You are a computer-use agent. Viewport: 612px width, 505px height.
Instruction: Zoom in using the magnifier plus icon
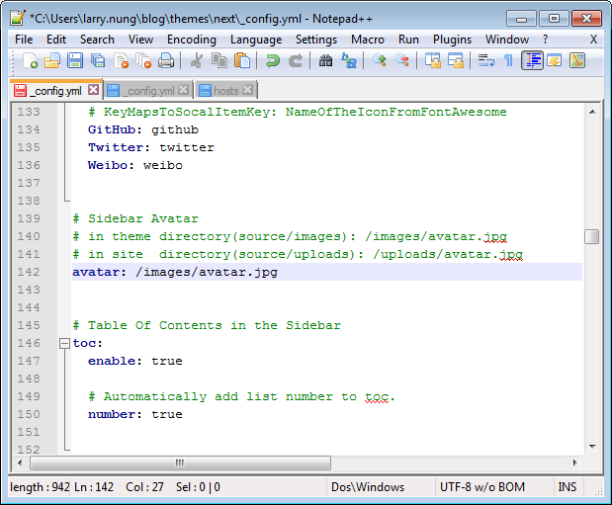click(x=379, y=61)
